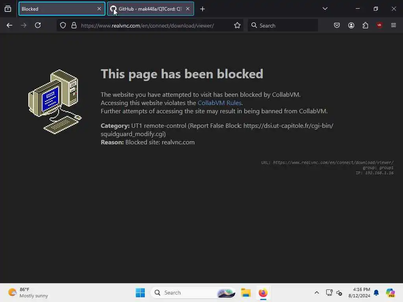This screenshot has height=302, width=403.
Task: Open Save to Pocket icon
Action: (x=337, y=26)
